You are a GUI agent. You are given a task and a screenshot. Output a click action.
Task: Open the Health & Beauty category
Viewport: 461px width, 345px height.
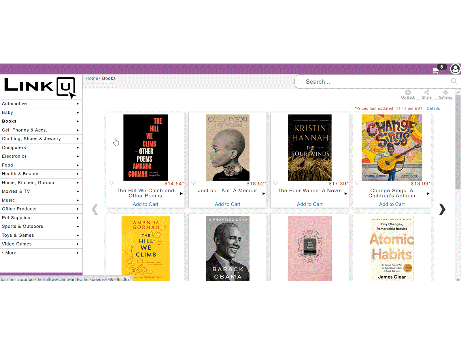click(41, 174)
